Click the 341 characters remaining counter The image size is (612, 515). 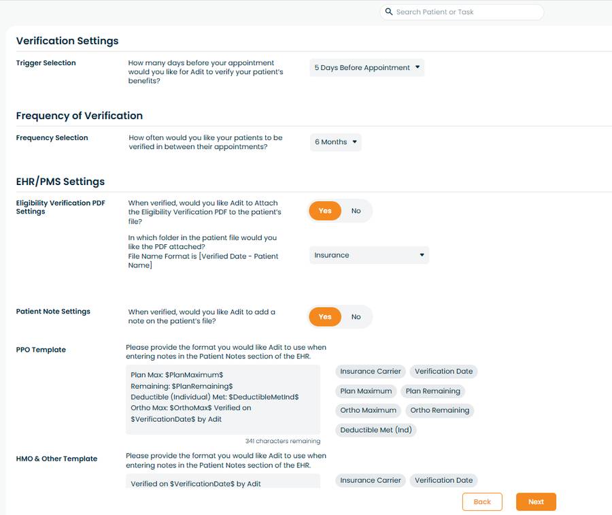(283, 441)
